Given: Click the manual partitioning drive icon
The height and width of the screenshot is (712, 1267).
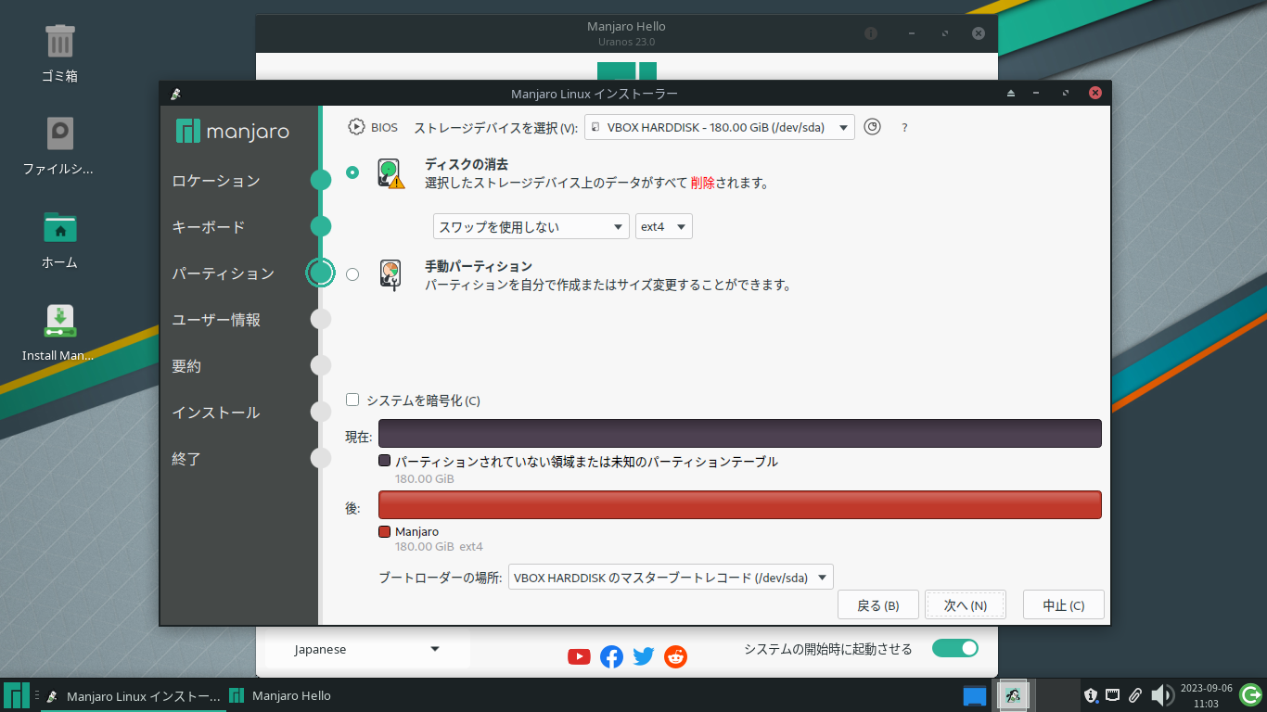Looking at the screenshot, I should pos(391,275).
